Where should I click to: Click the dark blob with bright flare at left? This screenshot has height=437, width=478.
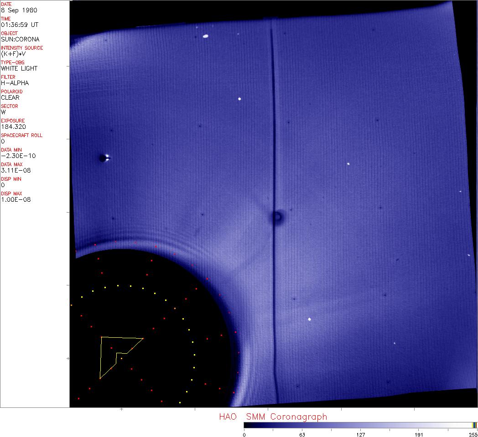tap(103, 158)
